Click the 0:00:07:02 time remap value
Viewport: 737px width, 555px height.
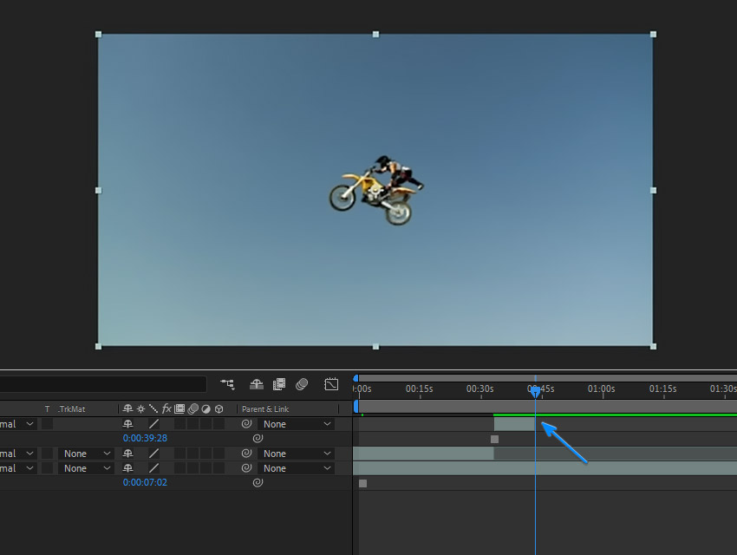point(145,482)
